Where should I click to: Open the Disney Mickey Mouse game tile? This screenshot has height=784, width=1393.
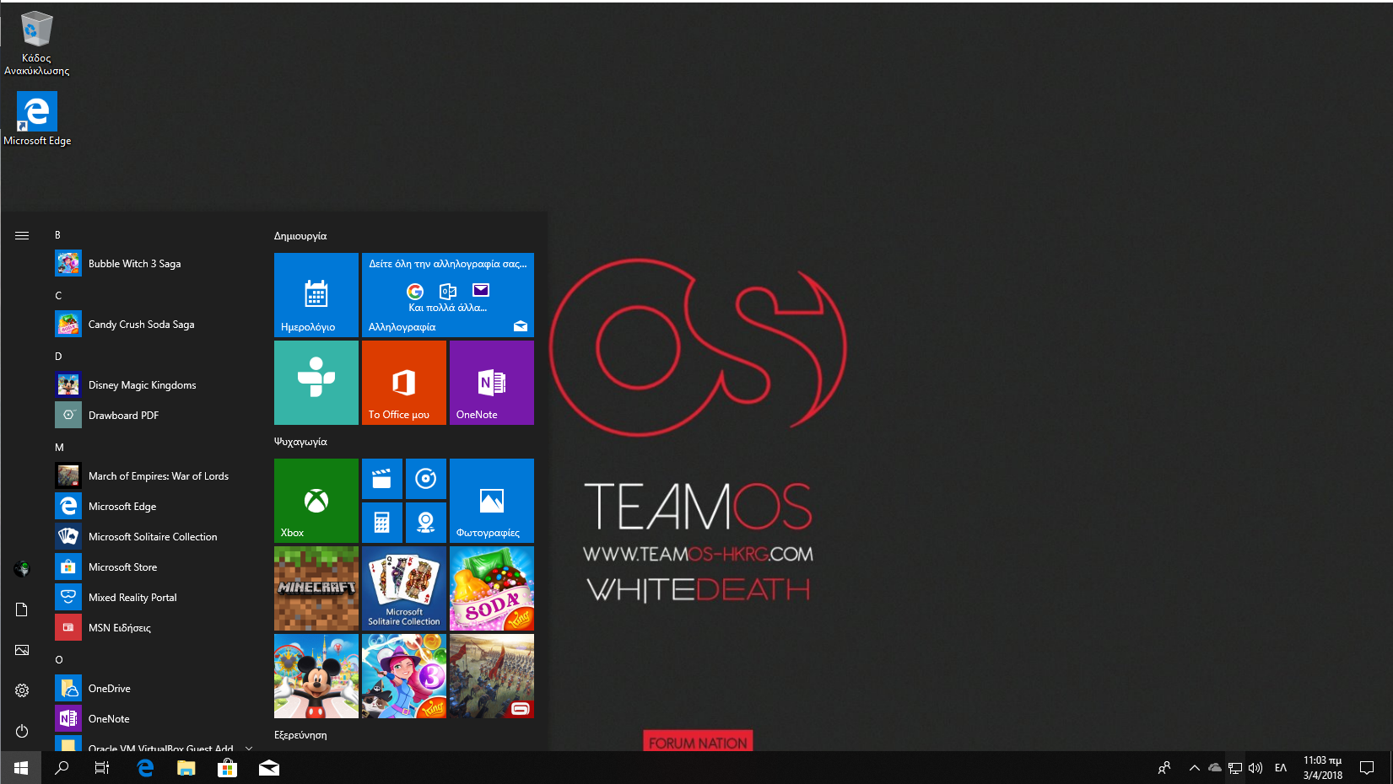tap(316, 676)
